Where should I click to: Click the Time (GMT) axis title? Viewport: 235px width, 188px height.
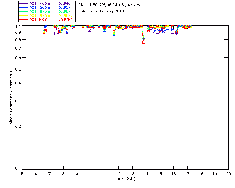(x=125, y=179)
